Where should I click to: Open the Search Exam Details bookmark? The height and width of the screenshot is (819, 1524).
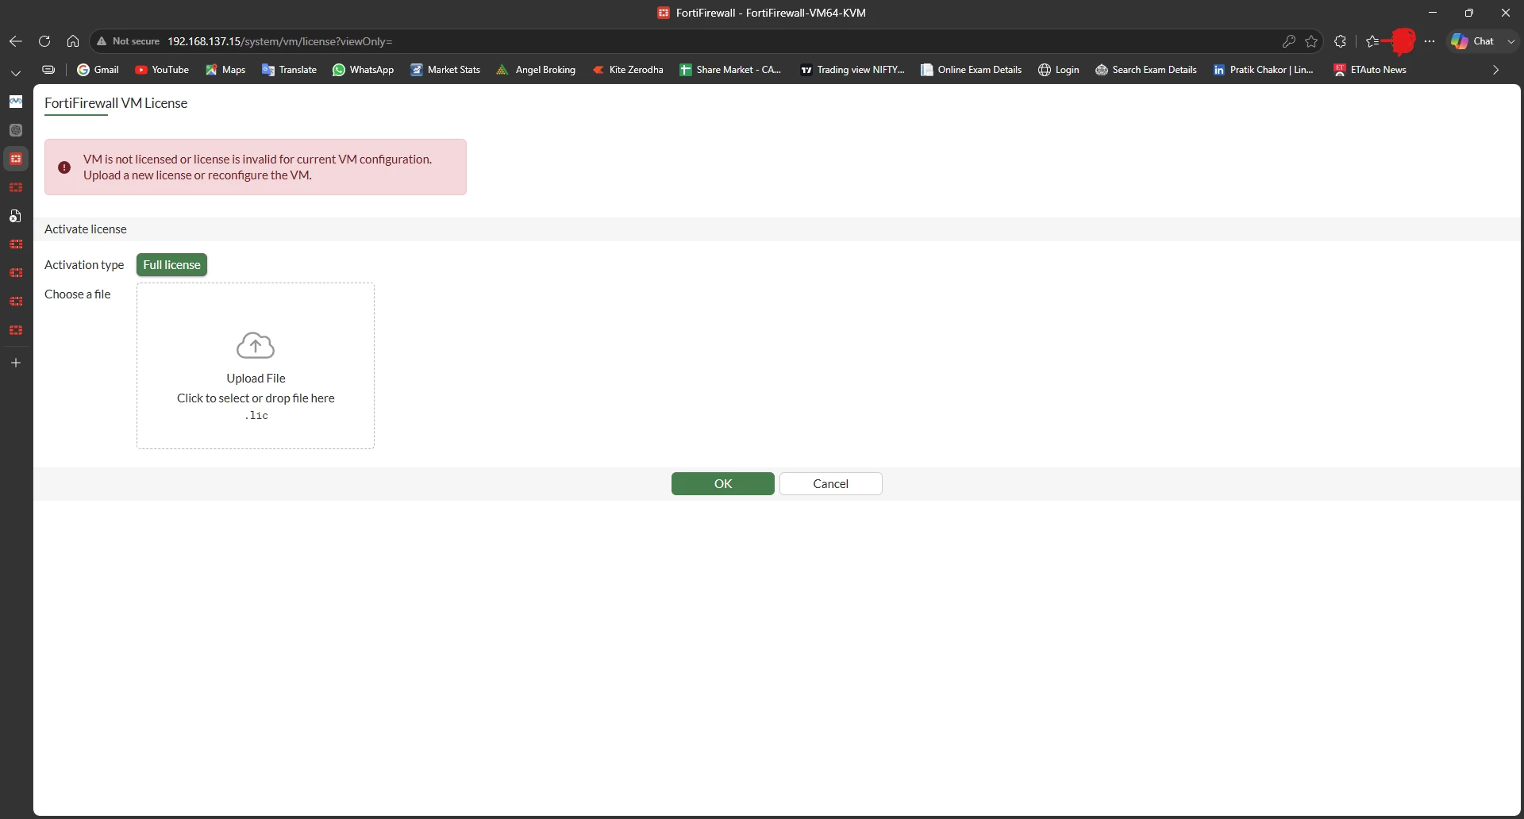click(x=1146, y=70)
